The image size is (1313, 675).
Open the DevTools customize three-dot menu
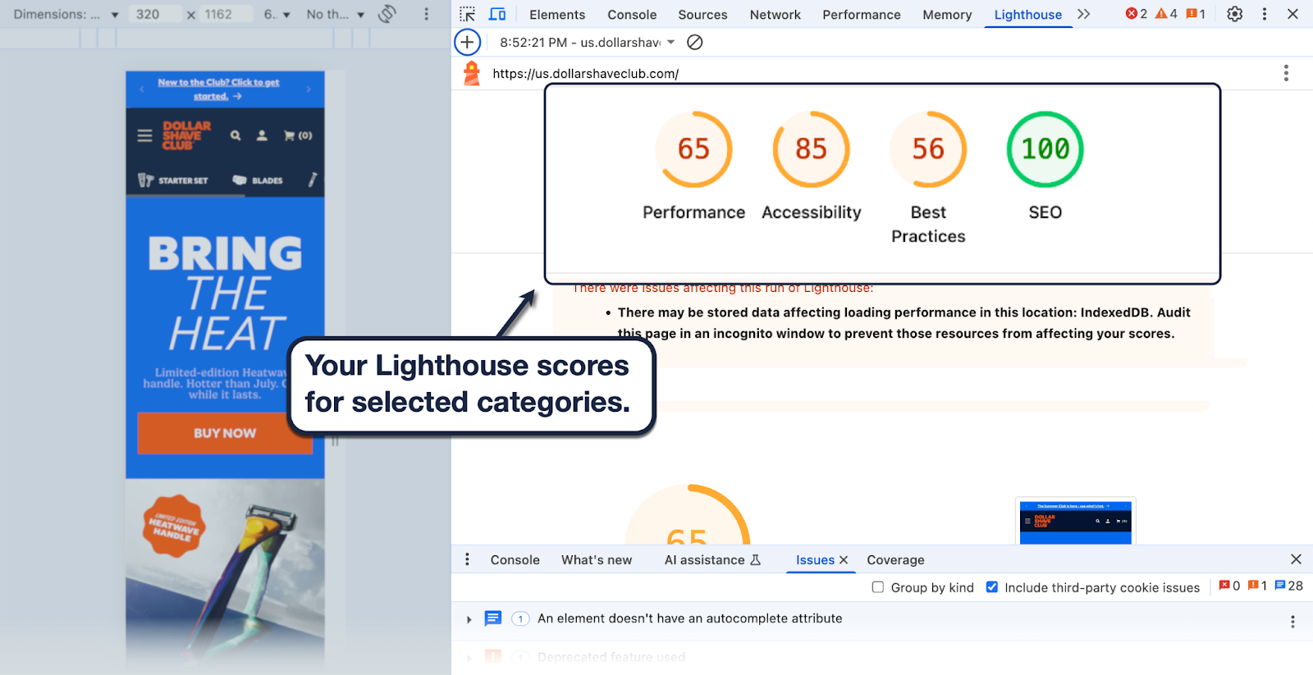click(x=1264, y=14)
